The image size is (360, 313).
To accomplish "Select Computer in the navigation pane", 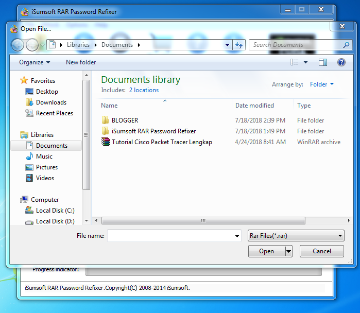I will [45, 200].
